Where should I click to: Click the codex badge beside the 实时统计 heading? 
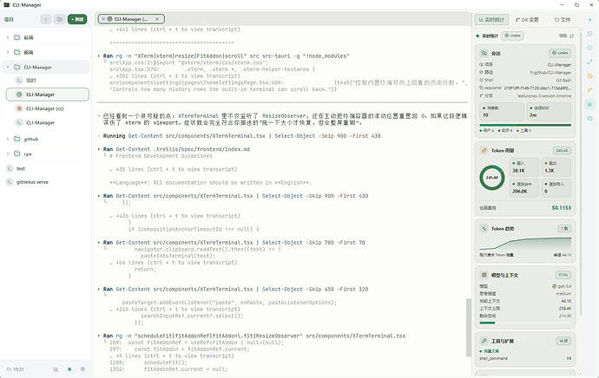coord(513,36)
